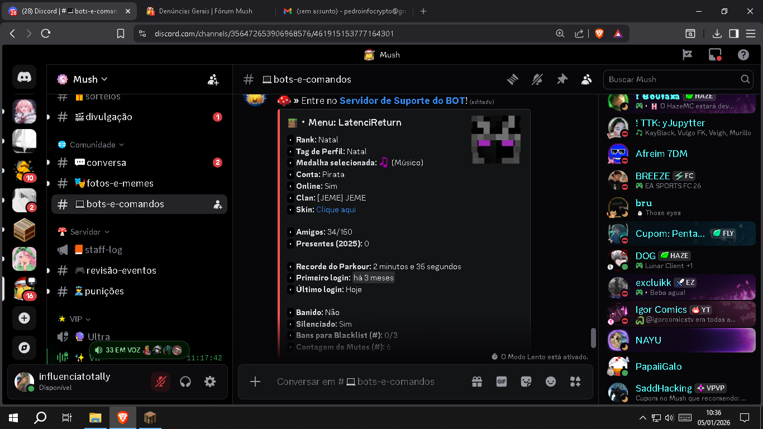Open Brave Shields panel

(599, 34)
